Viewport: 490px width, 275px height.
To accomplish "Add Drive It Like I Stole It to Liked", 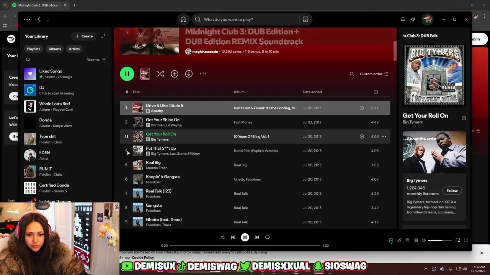I will 362,108.
